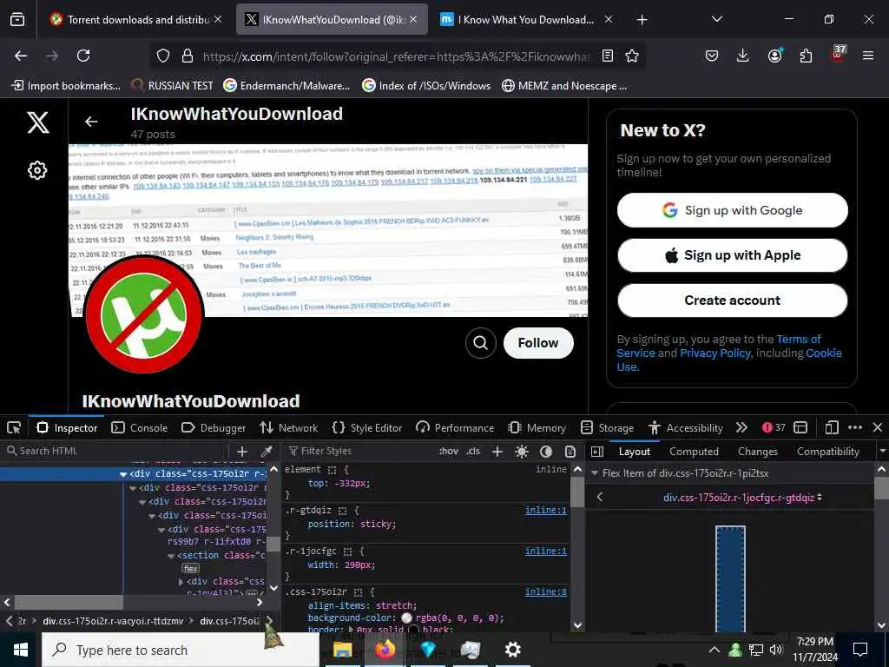Collapse the section element node
The width and height of the screenshot is (889, 667).
[171, 556]
